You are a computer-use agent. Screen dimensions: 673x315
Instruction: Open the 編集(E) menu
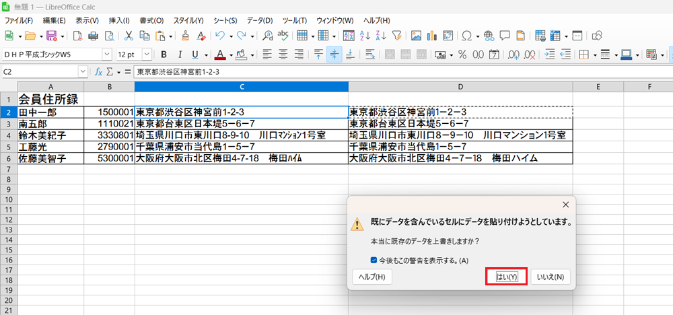pyautogui.click(x=54, y=21)
